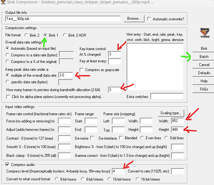214x185 pixels.
Task: Click the Bink title bar icon
Action: (x=3, y=2)
